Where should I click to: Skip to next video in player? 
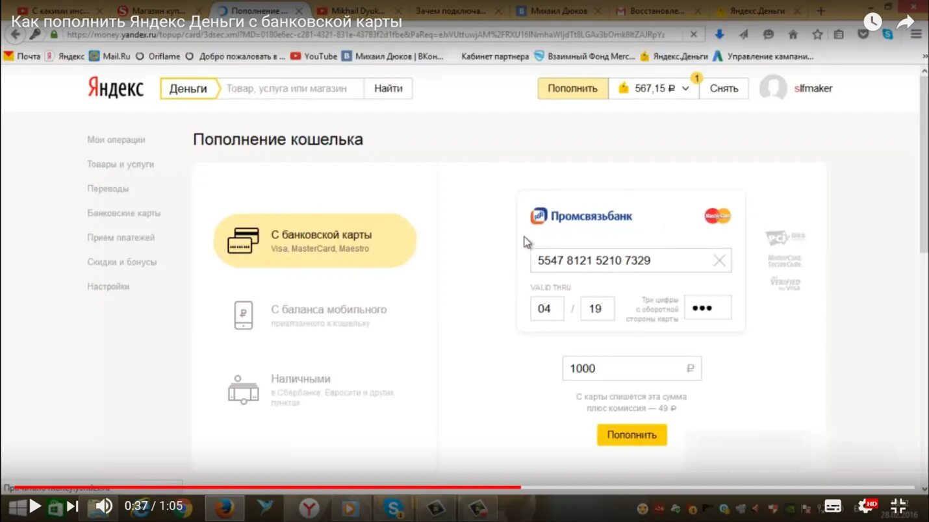(x=72, y=506)
